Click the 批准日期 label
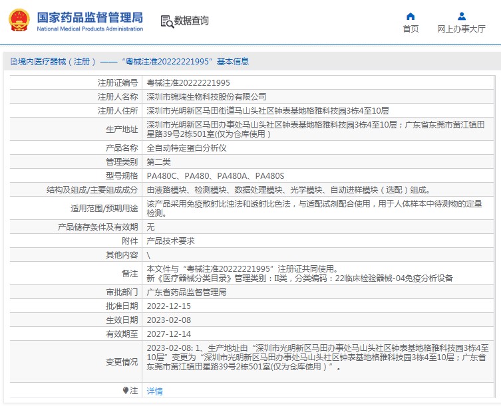Screen dimensions: 501x406 click(122, 306)
